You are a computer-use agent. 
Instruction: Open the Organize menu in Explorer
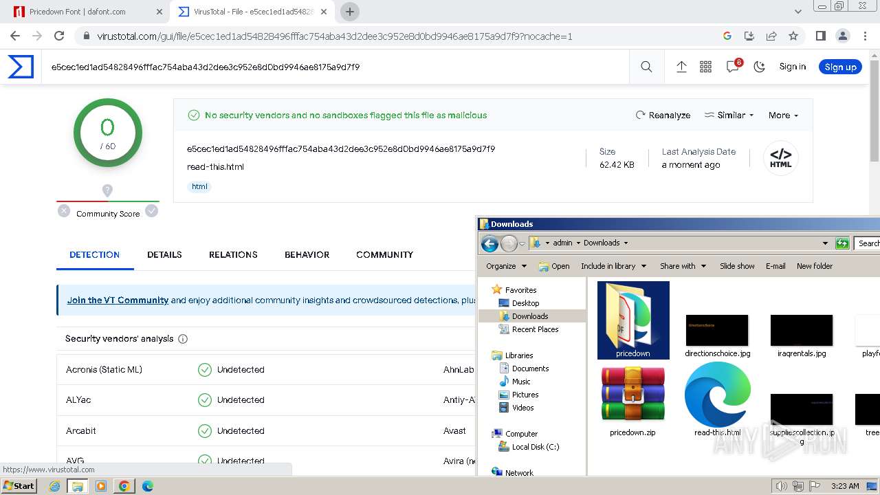click(x=506, y=266)
